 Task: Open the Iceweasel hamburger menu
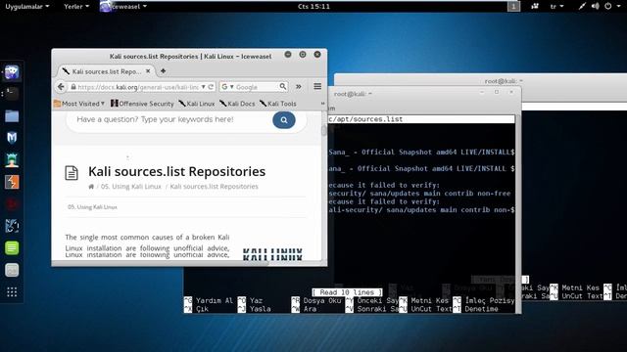click(x=317, y=86)
